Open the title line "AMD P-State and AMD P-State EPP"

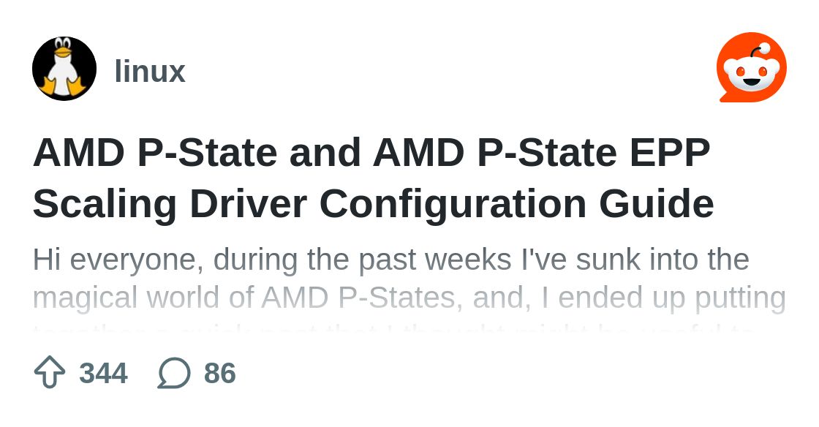[371, 152]
